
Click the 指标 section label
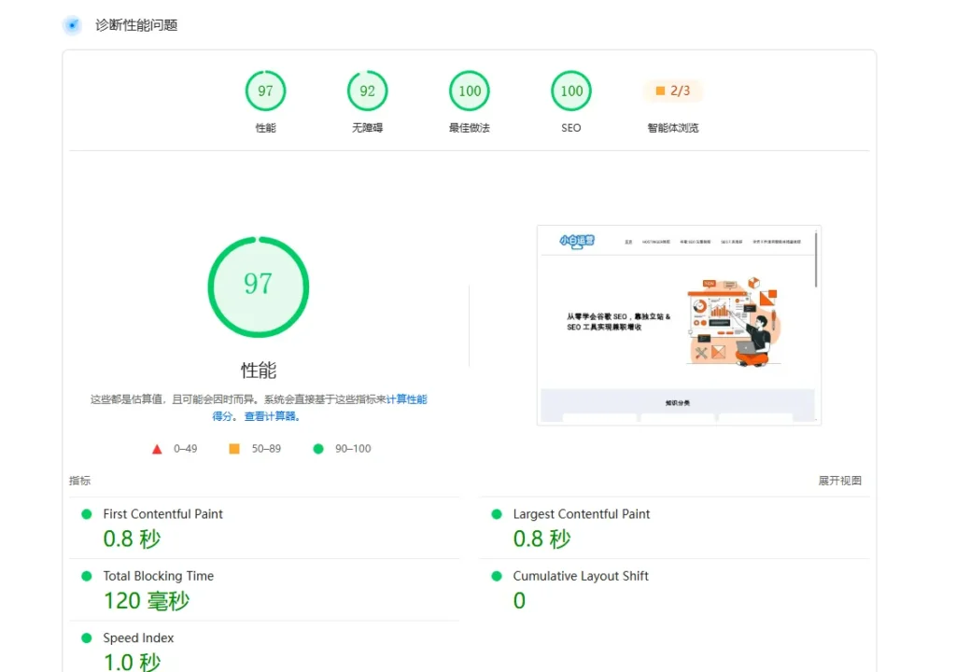pyautogui.click(x=79, y=481)
